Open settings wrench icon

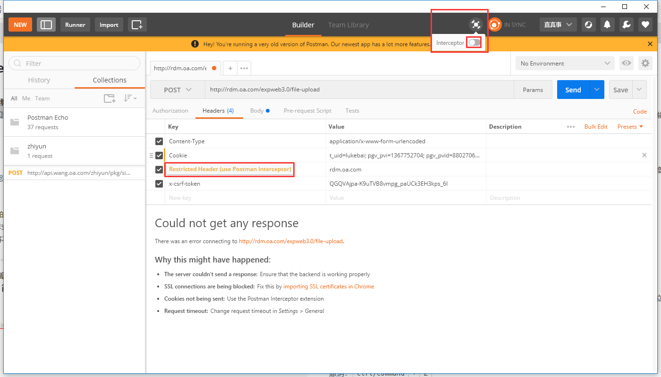[627, 25]
